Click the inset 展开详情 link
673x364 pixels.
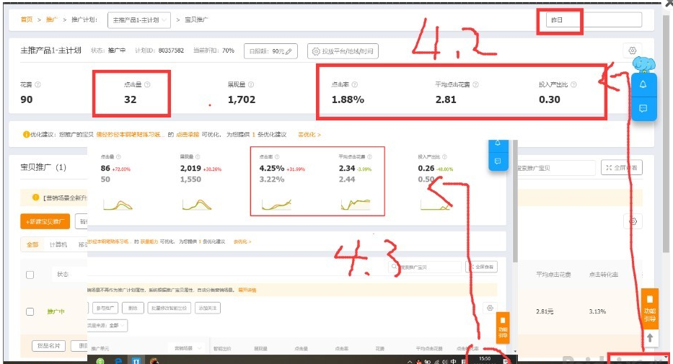(247, 290)
